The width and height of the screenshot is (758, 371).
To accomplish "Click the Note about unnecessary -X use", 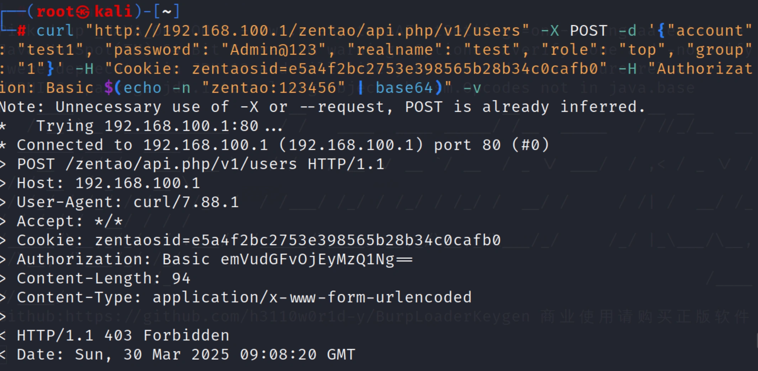I will pyautogui.click(x=322, y=107).
